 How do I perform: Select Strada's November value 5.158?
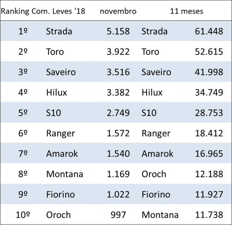[x=118, y=31]
